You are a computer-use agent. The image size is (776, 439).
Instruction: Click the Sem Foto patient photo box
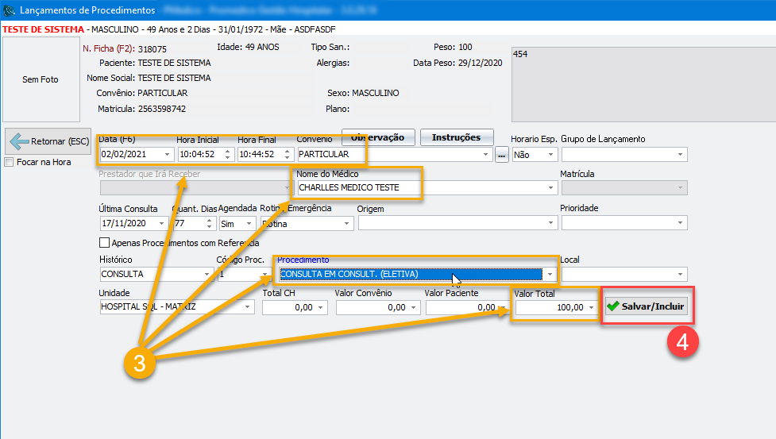(x=40, y=79)
